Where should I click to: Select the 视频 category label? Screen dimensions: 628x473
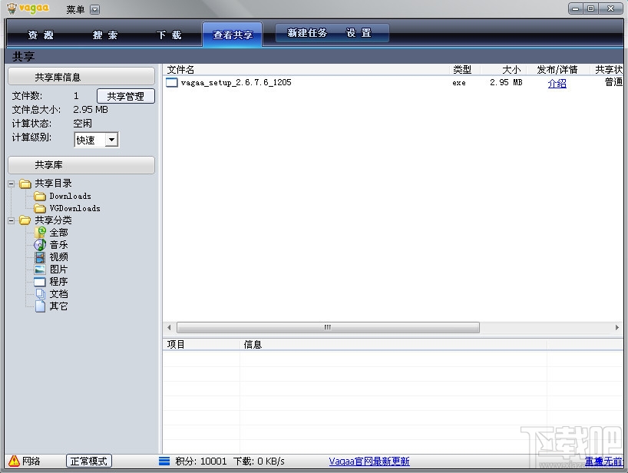coord(58,257)
